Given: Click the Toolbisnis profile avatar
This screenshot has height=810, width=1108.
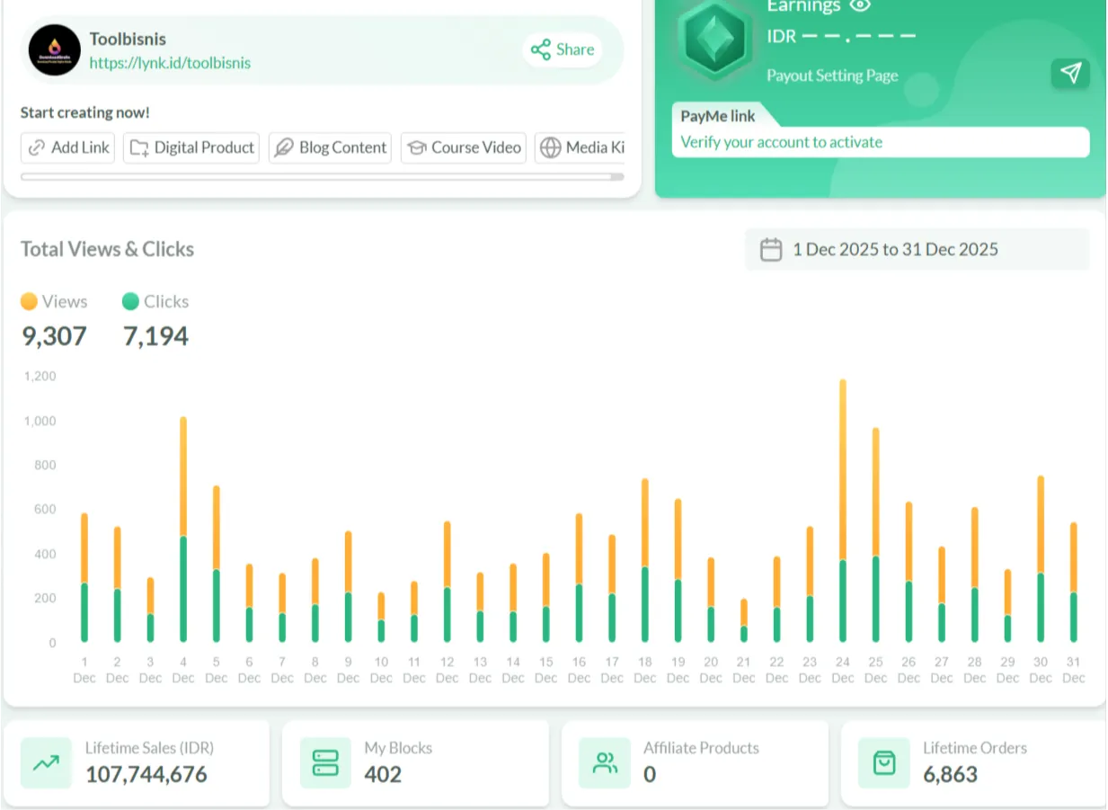Looking at the screenshot, I should pyautogui.click(x=55, y=50).
